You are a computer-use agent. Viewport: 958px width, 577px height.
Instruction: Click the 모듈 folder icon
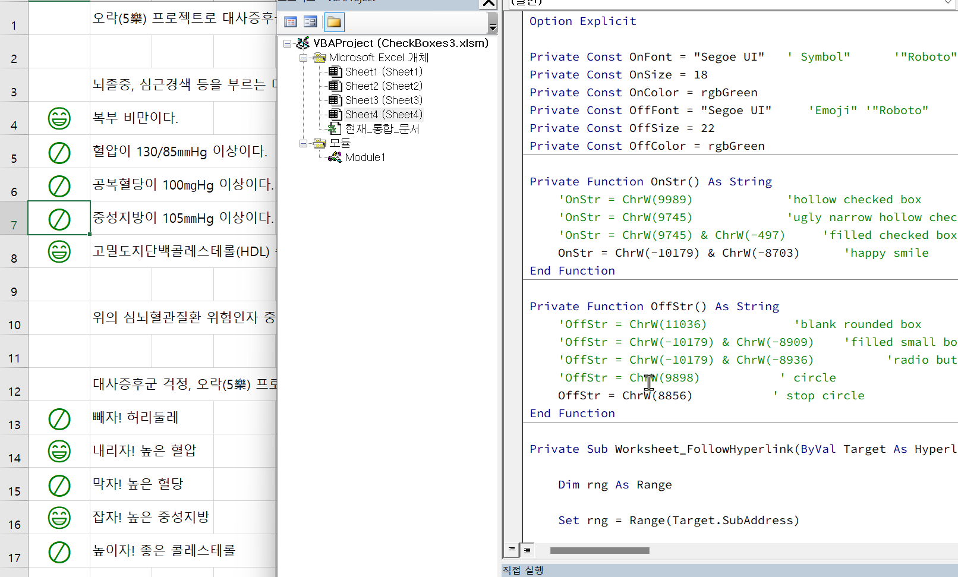point(320,143)
